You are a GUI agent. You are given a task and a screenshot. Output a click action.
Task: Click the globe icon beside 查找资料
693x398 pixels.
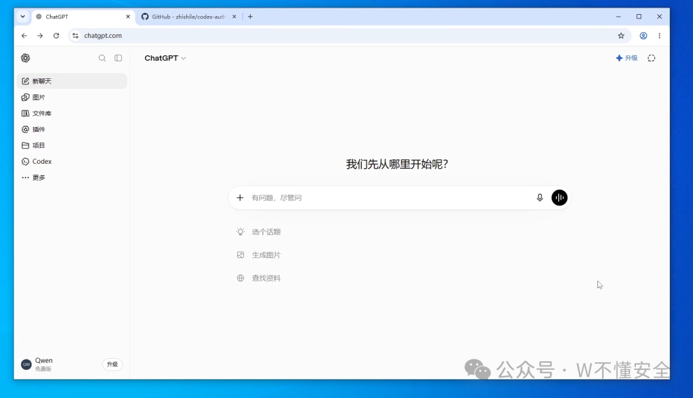(x=241, y=278)
